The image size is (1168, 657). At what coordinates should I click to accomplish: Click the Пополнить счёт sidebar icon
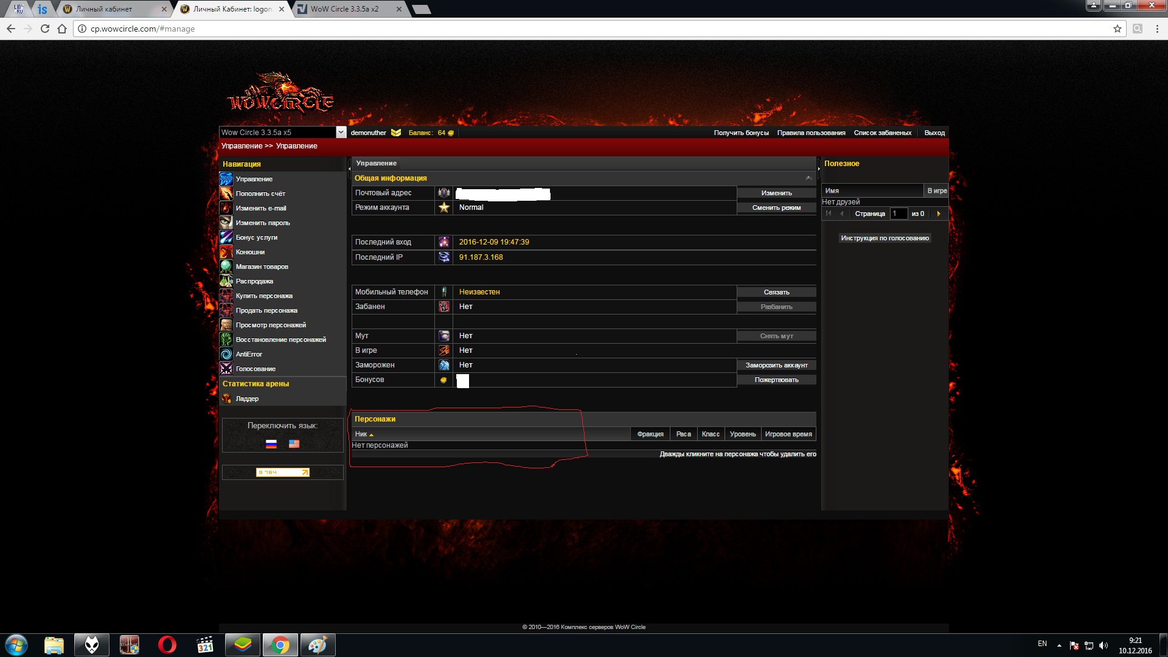point(226,193)
